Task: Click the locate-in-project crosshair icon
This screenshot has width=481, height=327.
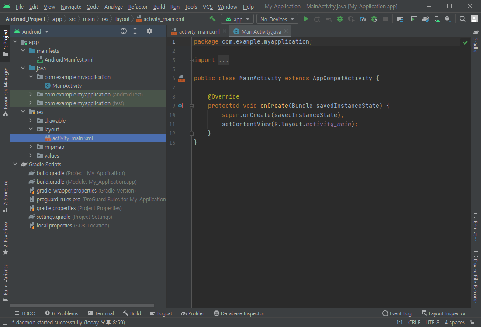Action: click(124, 31)
